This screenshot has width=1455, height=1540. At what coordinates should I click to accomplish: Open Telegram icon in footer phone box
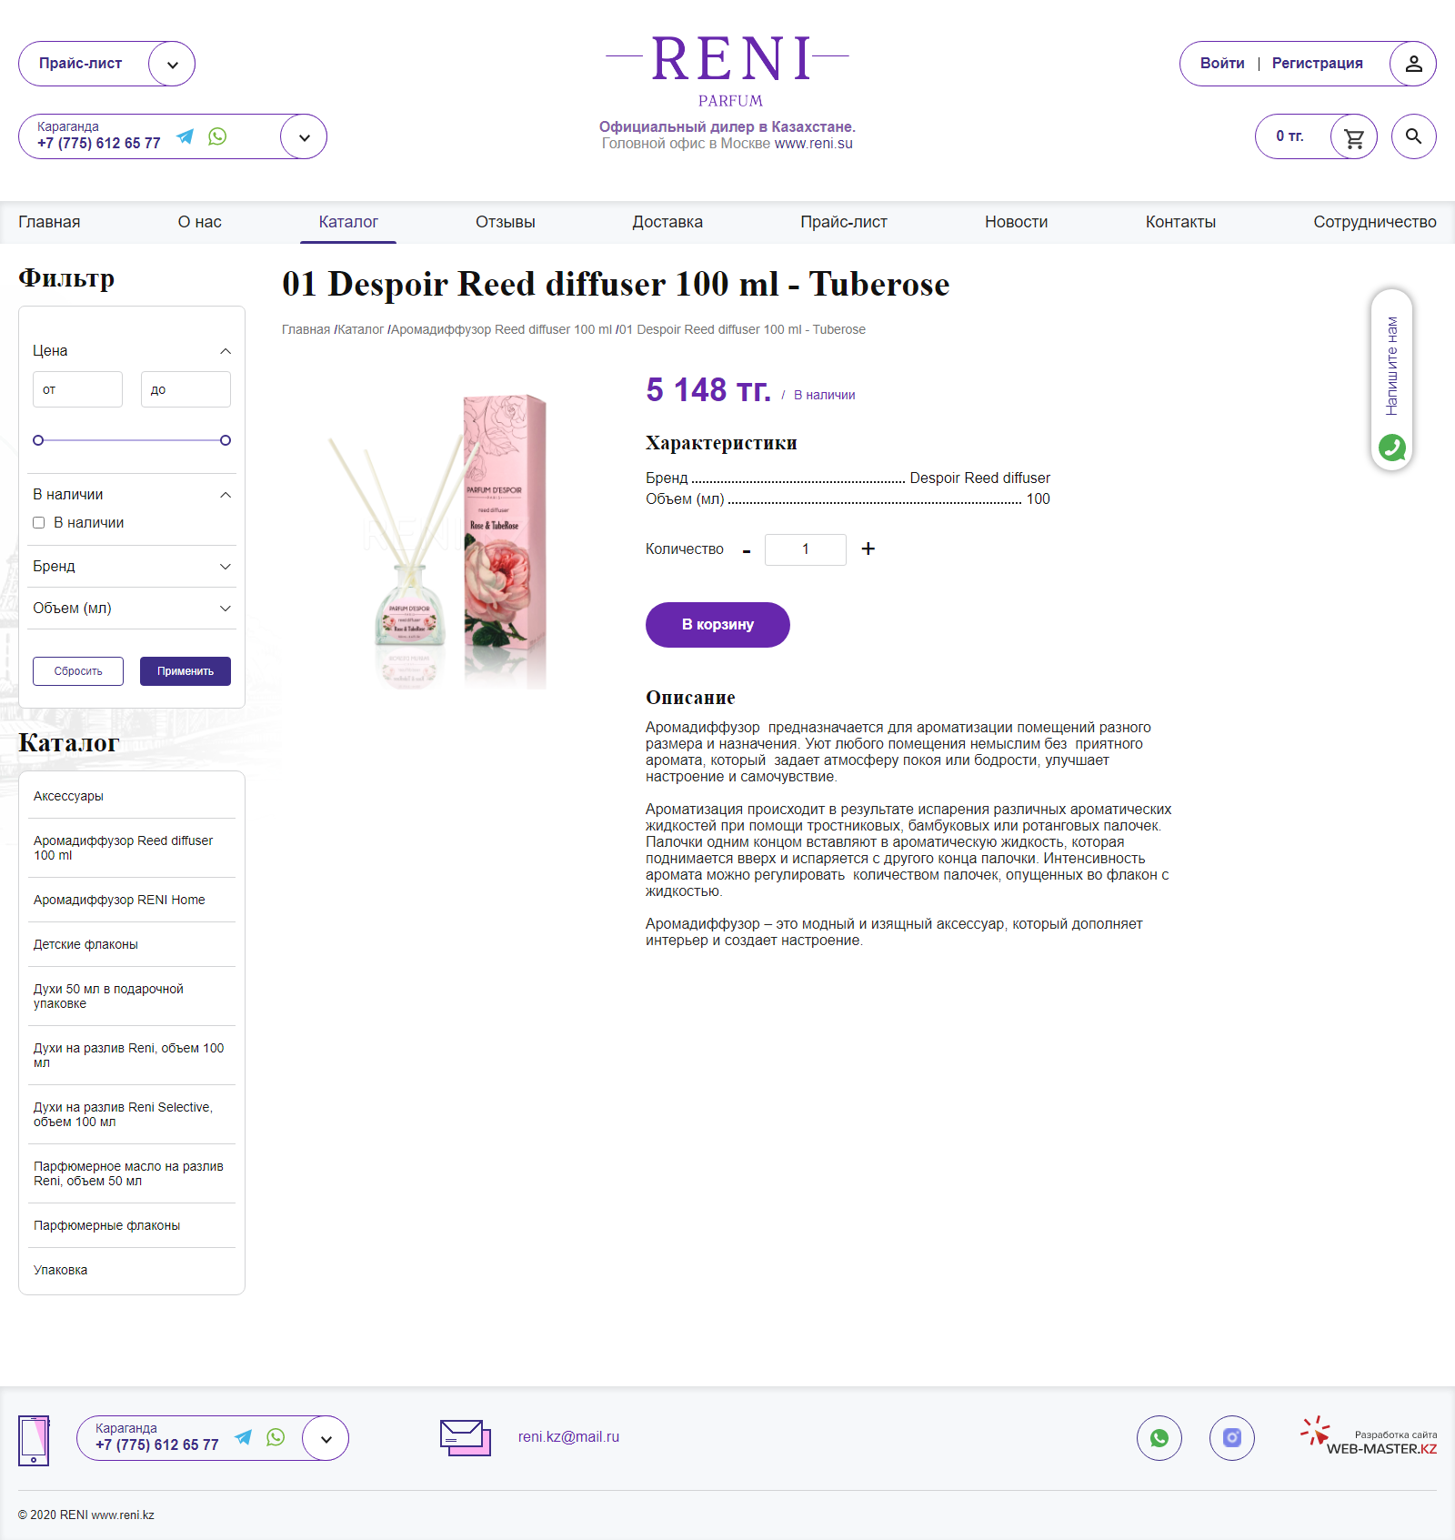coord(244,1437)
